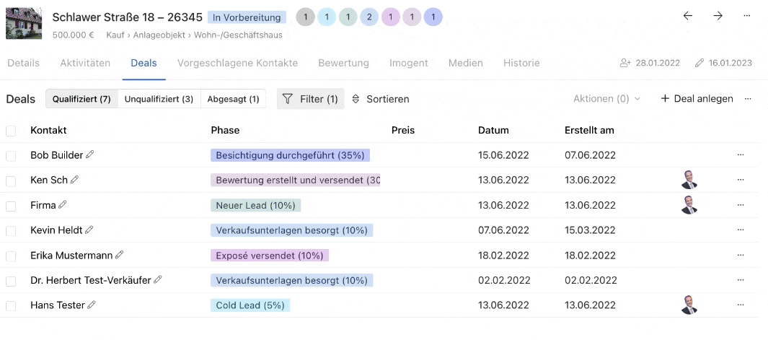The width and height of the screenshot is (768, 340).
Task: Open the Bewertung tab
Action: tap(343, 63)
